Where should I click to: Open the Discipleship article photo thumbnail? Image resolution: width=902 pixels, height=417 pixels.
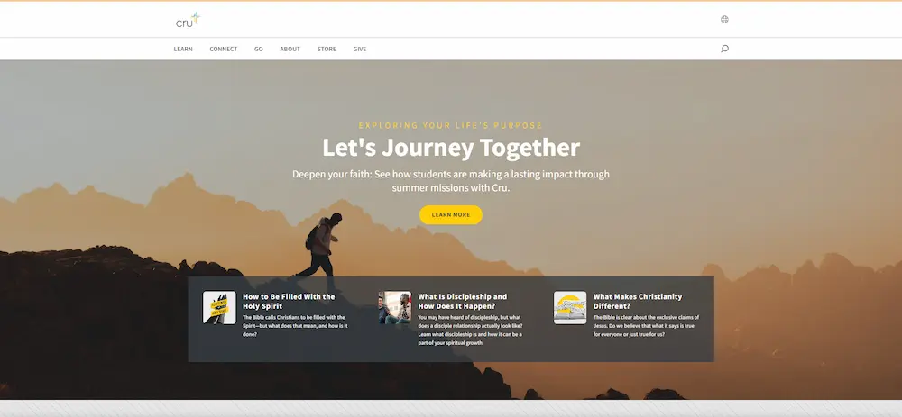click(x=395, y=307)
